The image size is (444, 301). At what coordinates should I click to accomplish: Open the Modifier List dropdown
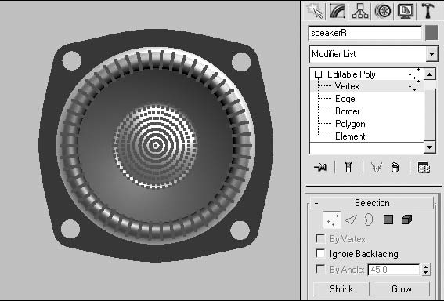pyautogui.click(x=374, y=54)
